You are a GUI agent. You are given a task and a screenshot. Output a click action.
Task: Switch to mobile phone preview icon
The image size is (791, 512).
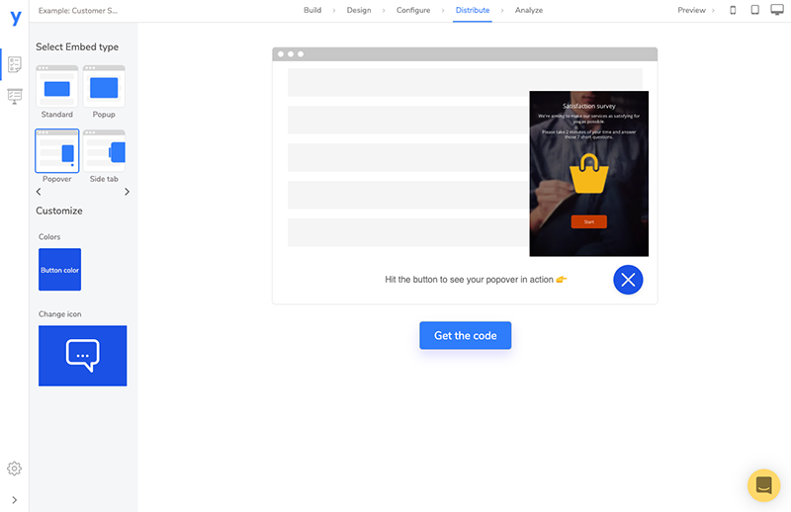click(733, 10)
